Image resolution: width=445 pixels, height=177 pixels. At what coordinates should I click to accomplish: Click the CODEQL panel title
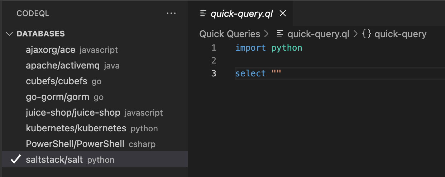pos(33,14)
